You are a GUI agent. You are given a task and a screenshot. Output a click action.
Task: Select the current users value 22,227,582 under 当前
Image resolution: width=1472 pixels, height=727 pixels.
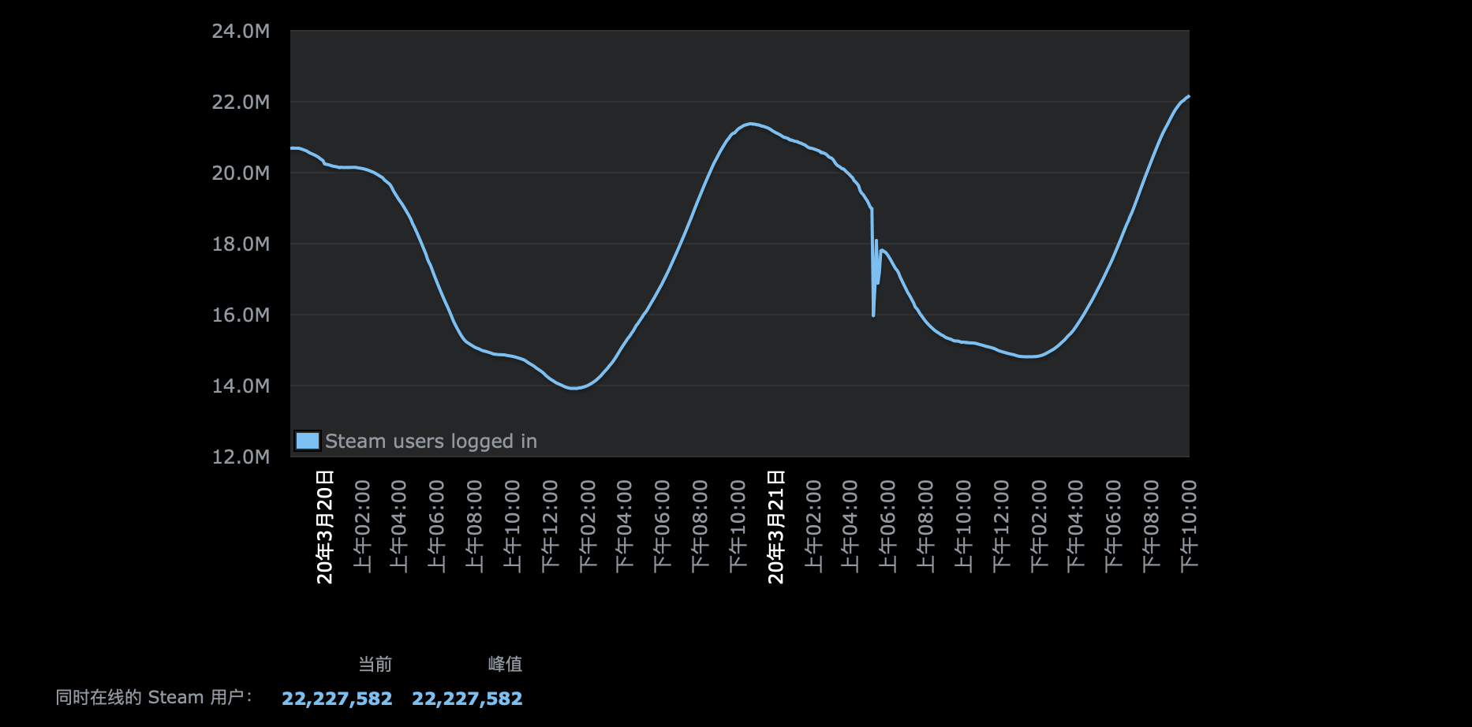337,699
